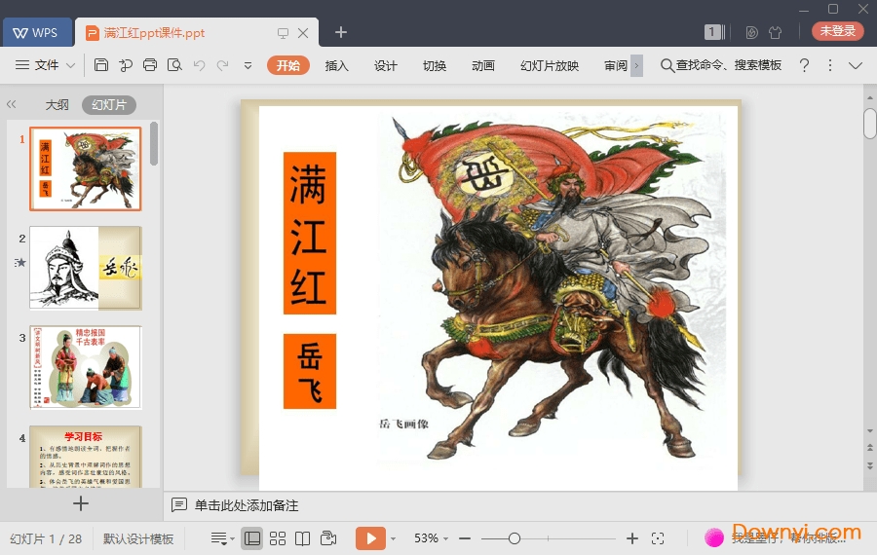Viewport: 877px width, 555px height.
Task: Open the three-dot more options menu
Action: coord(830,65)
